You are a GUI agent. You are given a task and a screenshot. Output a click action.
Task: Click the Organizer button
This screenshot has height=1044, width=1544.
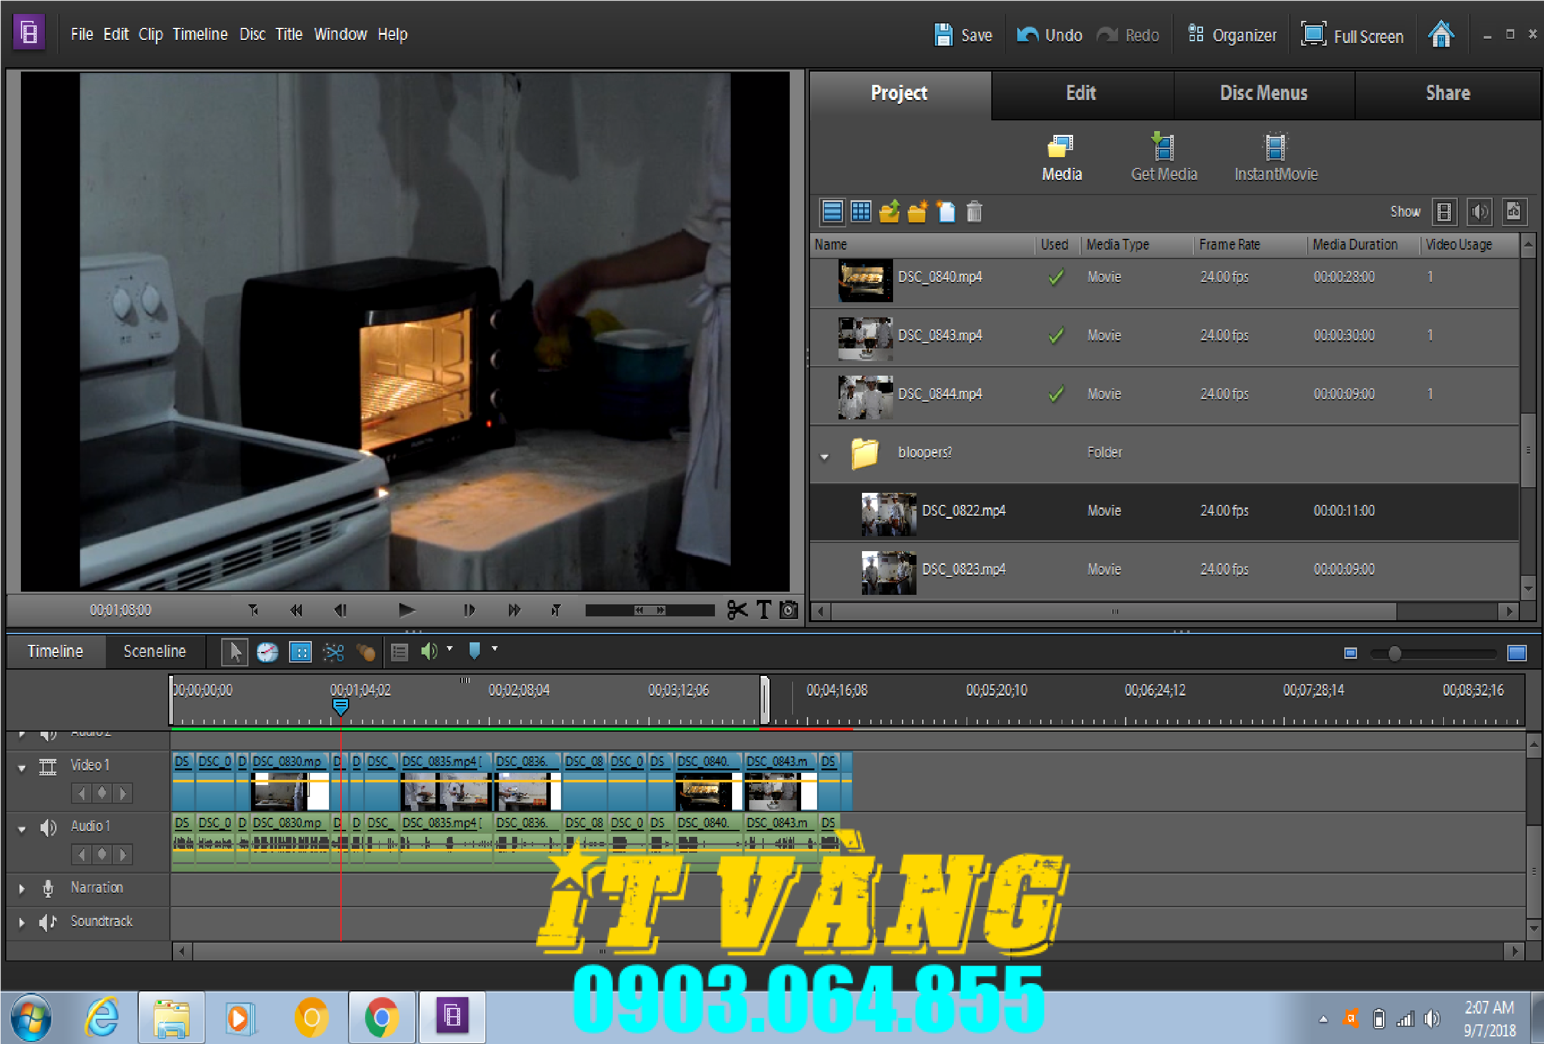[1232, 35]
